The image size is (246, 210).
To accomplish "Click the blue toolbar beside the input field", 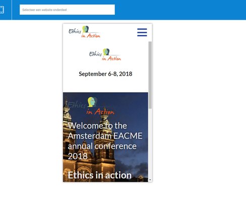I will tap(180, 10).
